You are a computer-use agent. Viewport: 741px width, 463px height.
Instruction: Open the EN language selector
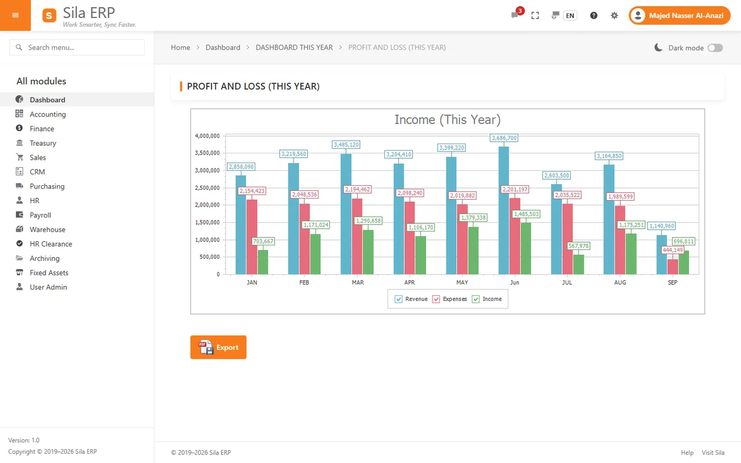tap(570, 16)
